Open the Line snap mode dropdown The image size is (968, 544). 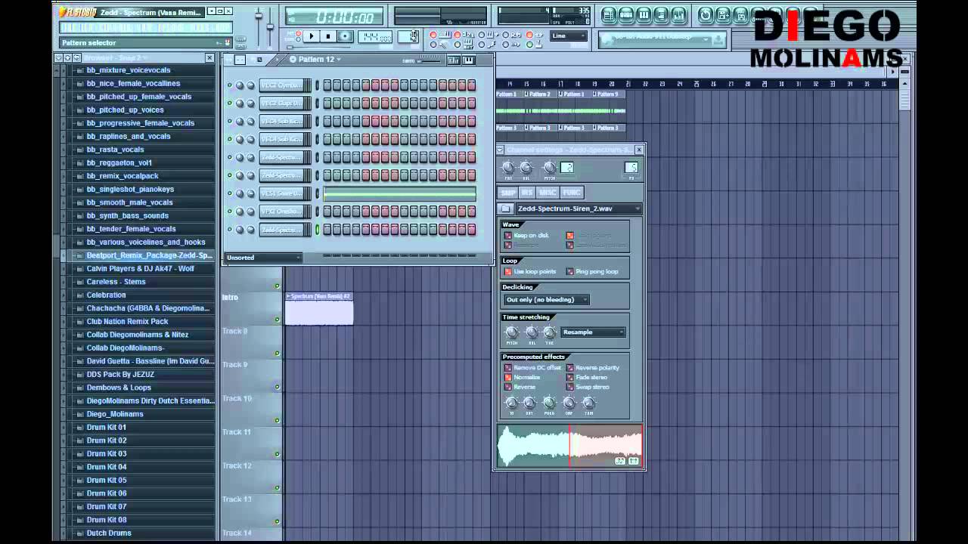569,36
